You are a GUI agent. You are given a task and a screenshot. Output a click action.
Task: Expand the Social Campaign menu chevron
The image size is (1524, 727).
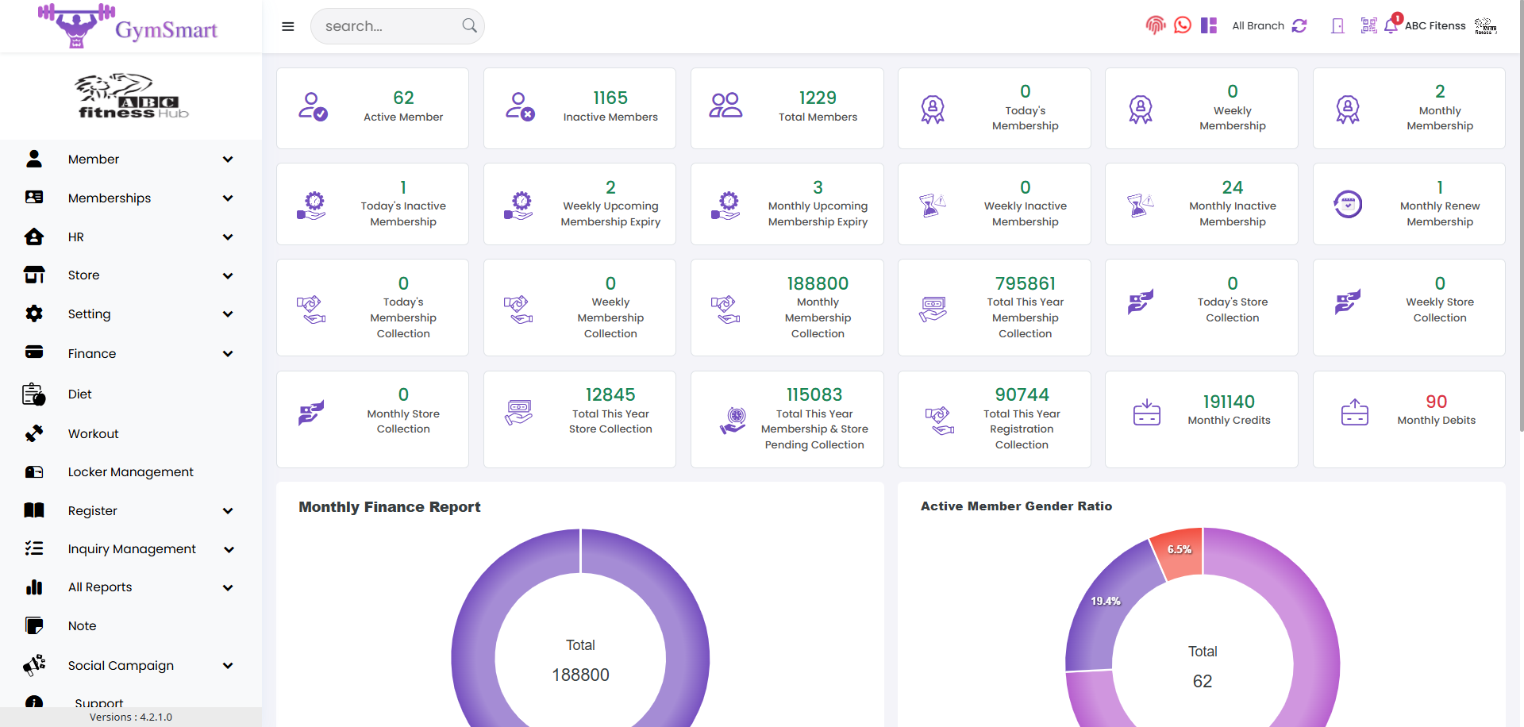point(228,666)
